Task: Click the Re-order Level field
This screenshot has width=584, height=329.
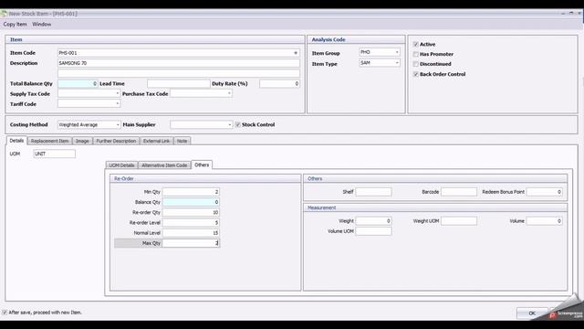Action: click(x=191, y=222)
